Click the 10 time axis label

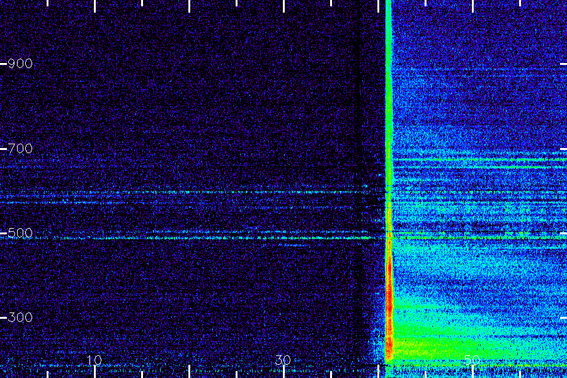tap(94, 360)
